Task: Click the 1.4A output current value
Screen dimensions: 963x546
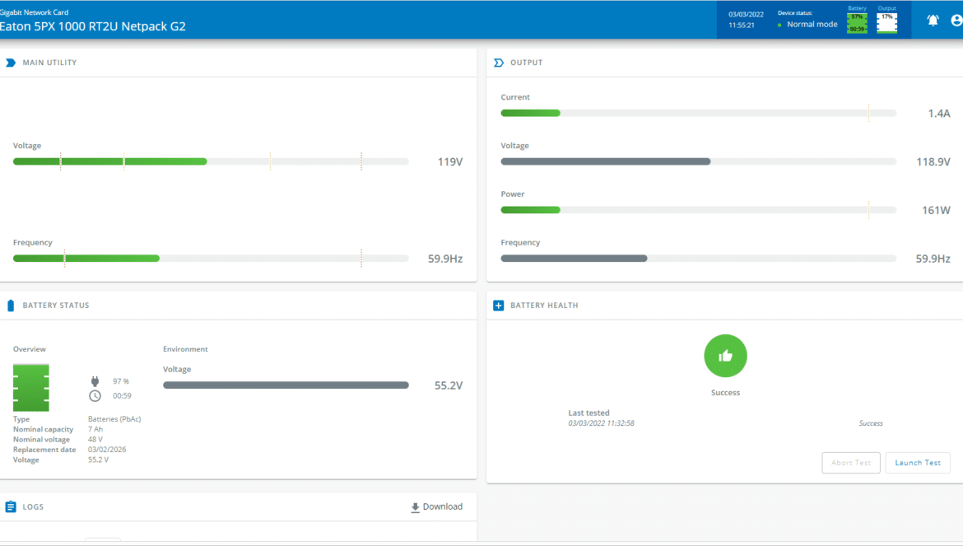Action: pos(939,113)
